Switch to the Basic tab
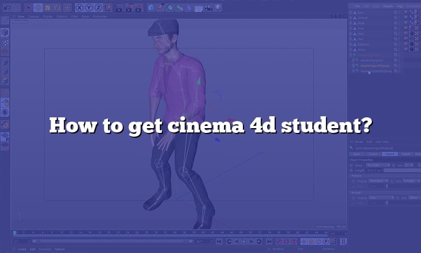Screen dimensions: 421x253 [357, 154]
